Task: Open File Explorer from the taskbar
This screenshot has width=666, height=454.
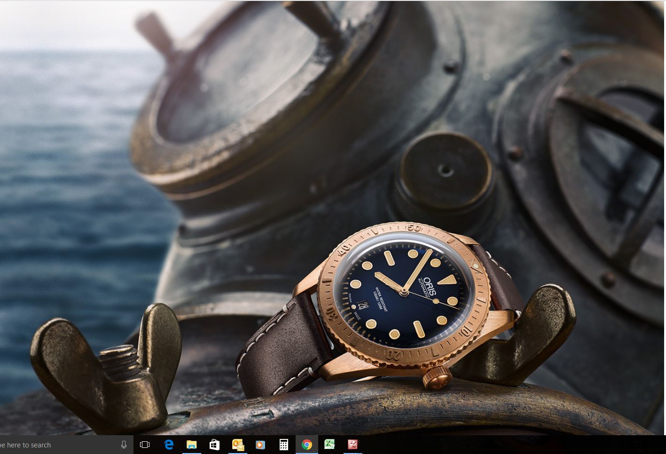Action: (x=191, y=445)
